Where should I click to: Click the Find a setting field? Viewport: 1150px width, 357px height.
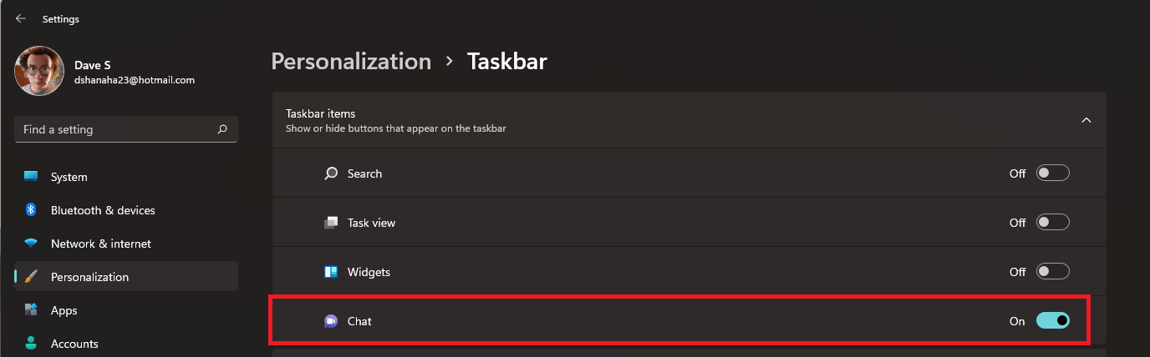126,129
